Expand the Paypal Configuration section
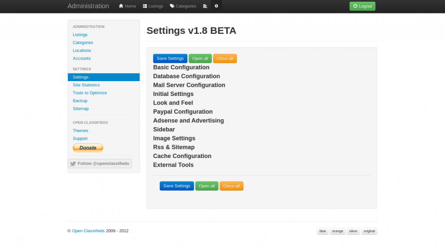445x250 pixels. tap(183, 112)
